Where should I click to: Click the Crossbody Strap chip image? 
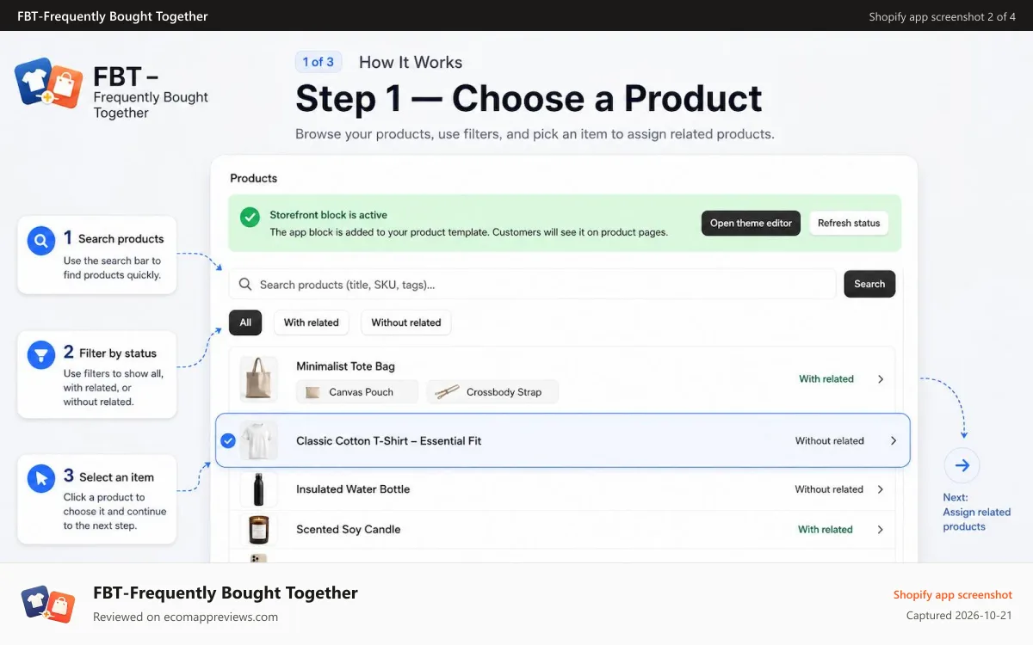447,392
